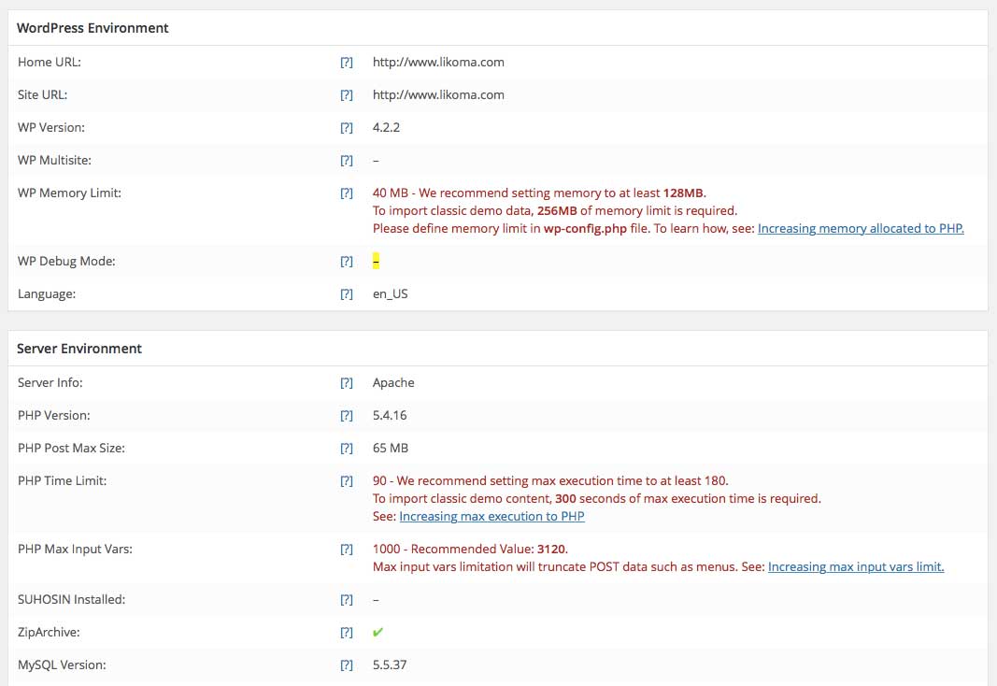The image size is (997, 686).
Task: Show help for WP Memory Limit
Action: click(346, 193)
